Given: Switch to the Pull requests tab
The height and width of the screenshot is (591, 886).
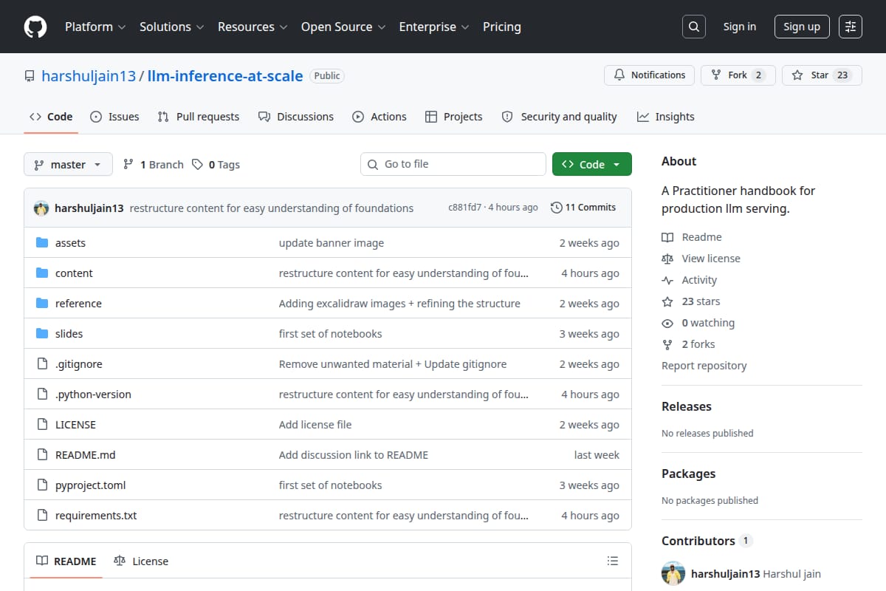Looking at the screenshot, I should point(199,117).
